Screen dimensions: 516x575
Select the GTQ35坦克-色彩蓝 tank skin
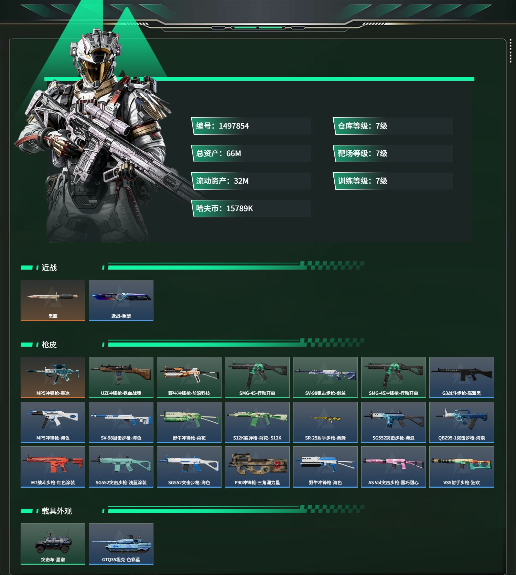[x=121, y=544]
